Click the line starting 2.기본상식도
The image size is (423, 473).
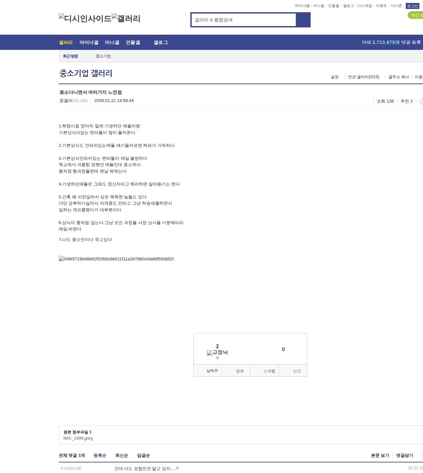(117, 146)
